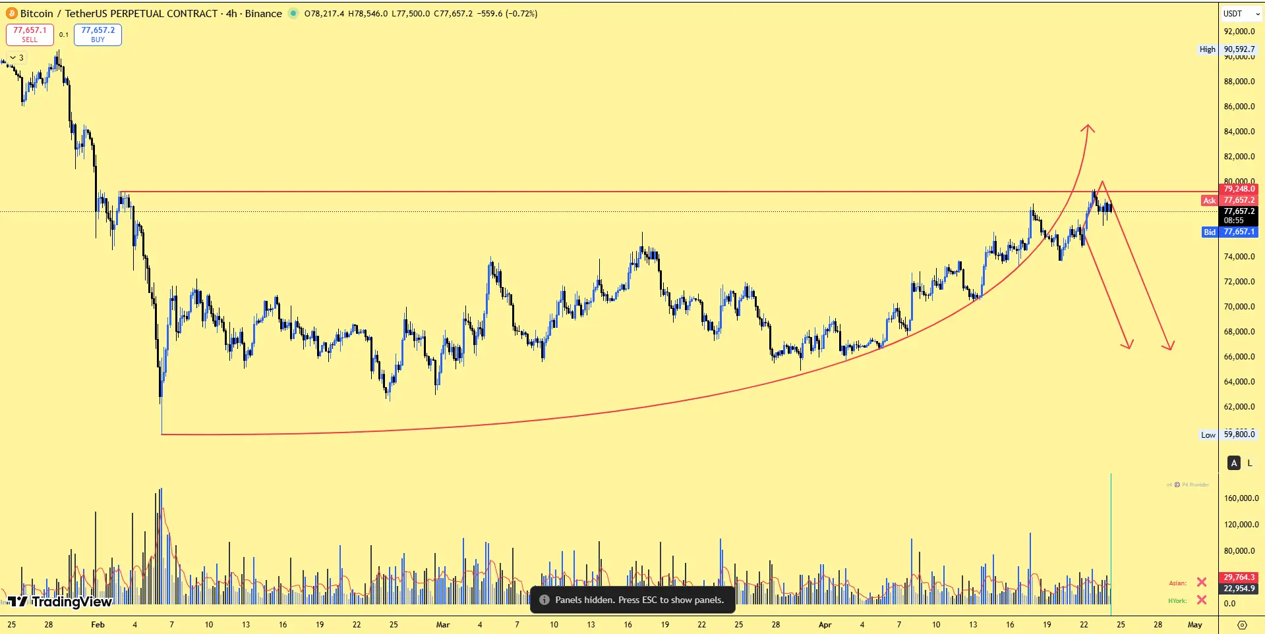Select the red 79,248.0 price line label
1265x634 pixels.
click(1239, 189)
